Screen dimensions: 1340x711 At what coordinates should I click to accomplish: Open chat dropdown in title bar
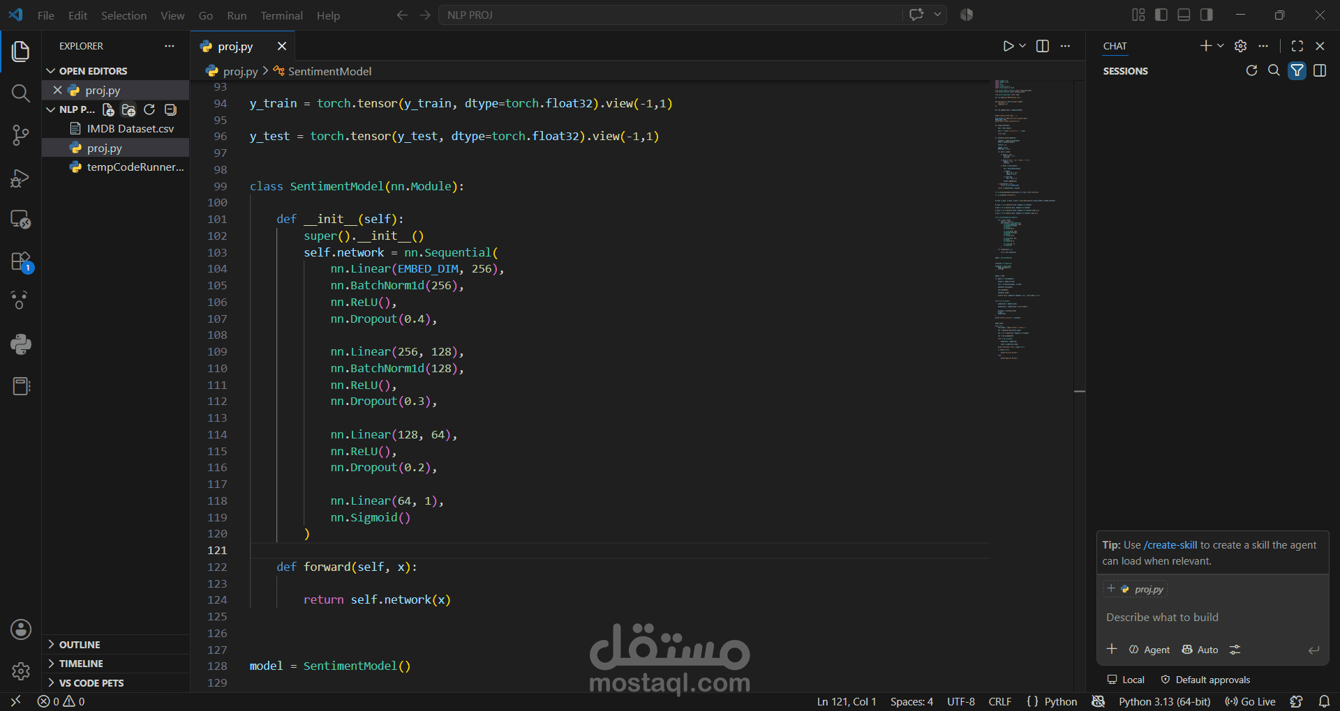pyautogui.click(x=937, y=15)
